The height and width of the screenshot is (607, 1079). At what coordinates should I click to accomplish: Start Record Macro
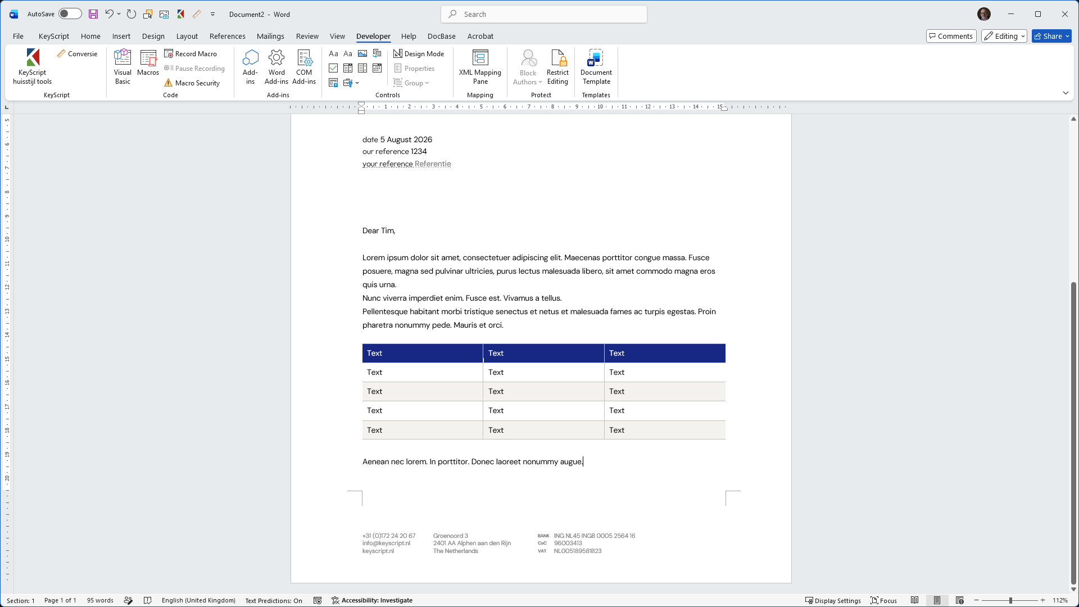point(191,53)
